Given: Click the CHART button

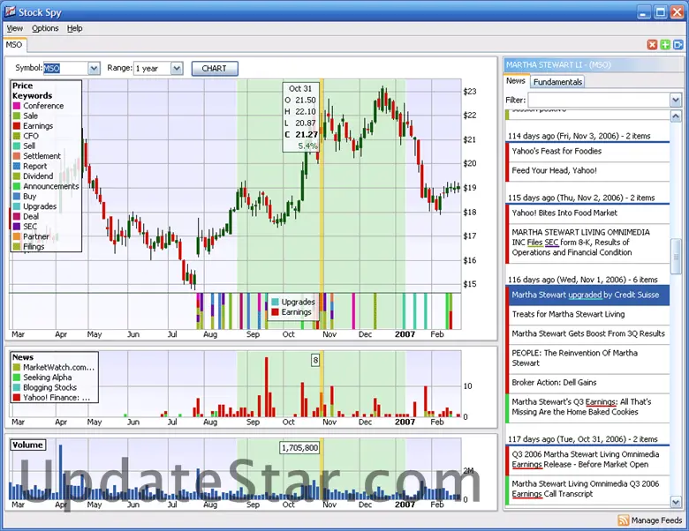Looking at the screenshot, I should point(215,69).
